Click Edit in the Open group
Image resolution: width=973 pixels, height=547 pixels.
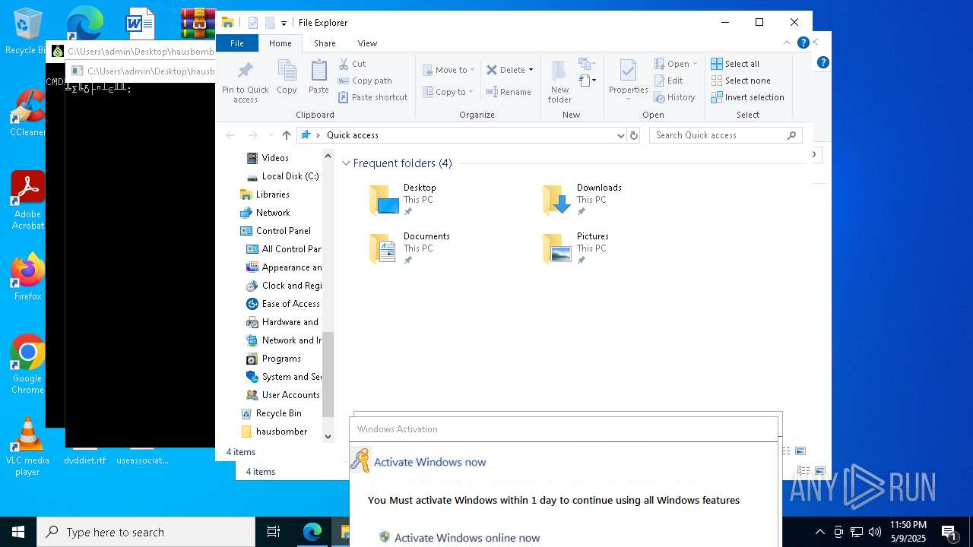tap(668, 81)
